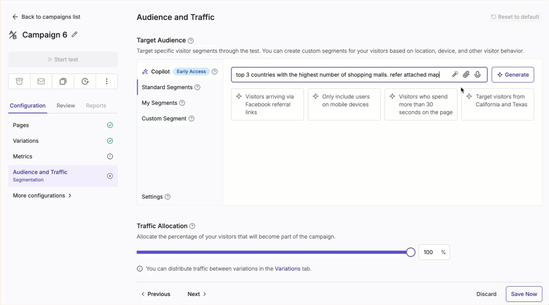Click the Pages green check status icon
The height and width of the screenshot is (305, 549).
tap(110, 125)
